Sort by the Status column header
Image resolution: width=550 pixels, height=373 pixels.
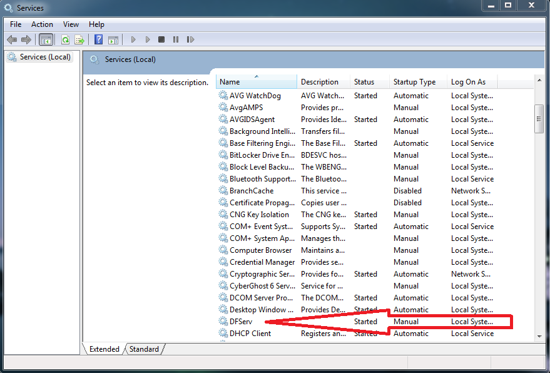(x=370, y=82)
